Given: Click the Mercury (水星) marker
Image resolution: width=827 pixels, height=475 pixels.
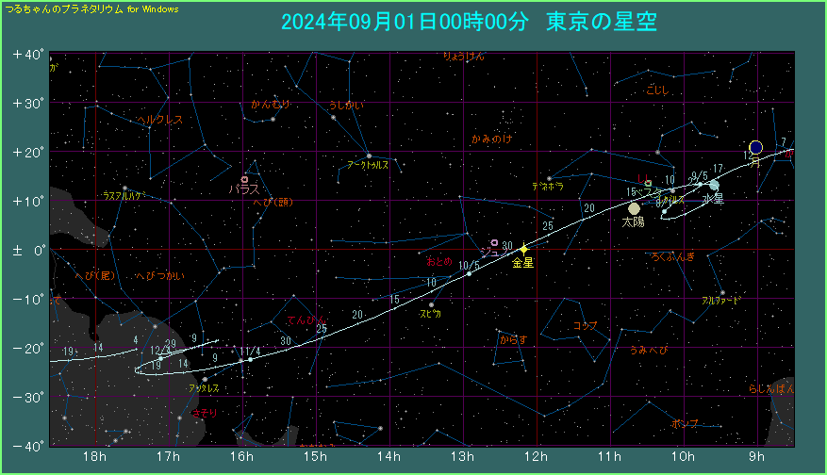Looking at the screenshot, I should tap(714, 185).
